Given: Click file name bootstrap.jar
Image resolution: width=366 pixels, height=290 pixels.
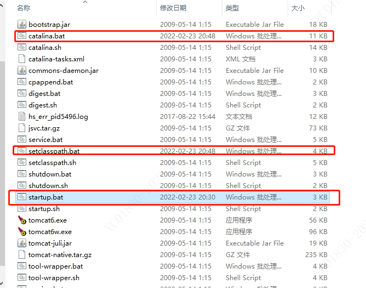Looking at the screenshot, I should coord(49,25).
